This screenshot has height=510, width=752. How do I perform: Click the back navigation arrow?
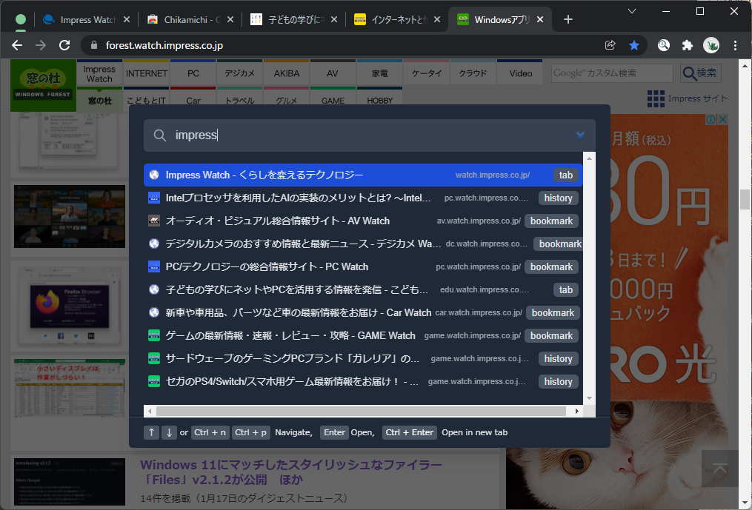click(x=16, y=44)
